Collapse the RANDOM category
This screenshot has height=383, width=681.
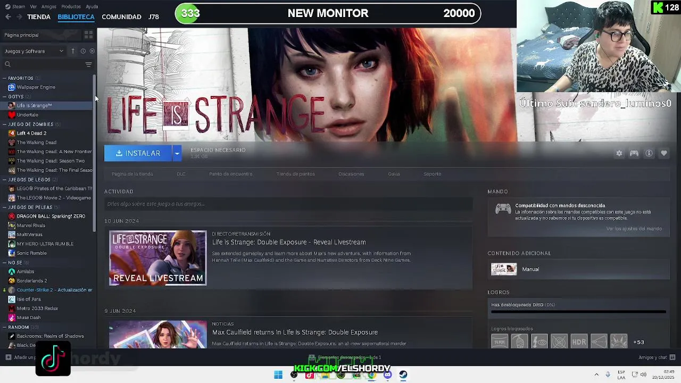(x=4, y=327)
